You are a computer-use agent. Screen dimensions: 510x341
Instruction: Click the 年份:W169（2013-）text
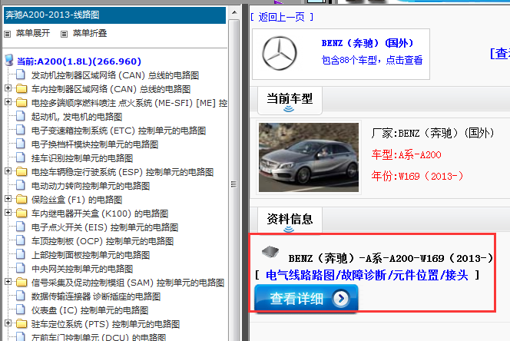coord(417,176)
